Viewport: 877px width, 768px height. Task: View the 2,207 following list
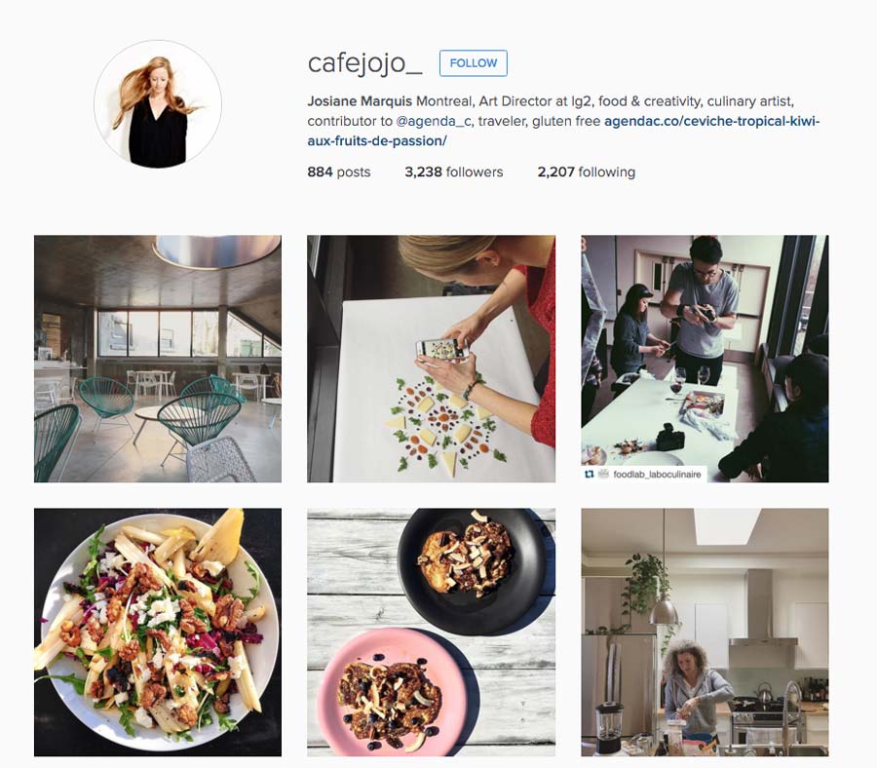click(587, 172)
